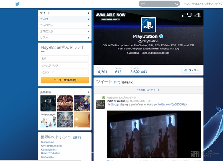Open the フォロワー sidebar menu item
223x161 pixels.
click(65, 25)
